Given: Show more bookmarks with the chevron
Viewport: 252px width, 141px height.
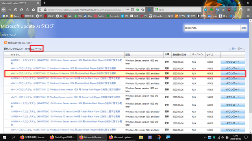Looking at the screenshot, I should click(248, 16).
